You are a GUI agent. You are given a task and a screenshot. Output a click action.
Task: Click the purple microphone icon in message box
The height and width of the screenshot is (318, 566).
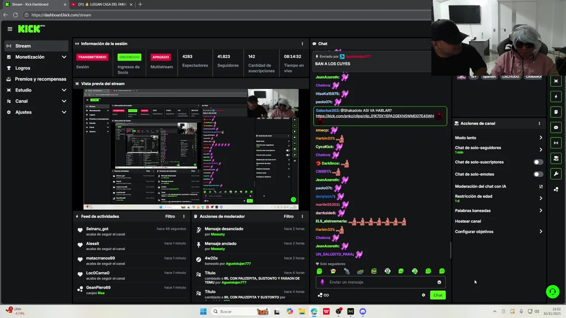tap(322, 282)
